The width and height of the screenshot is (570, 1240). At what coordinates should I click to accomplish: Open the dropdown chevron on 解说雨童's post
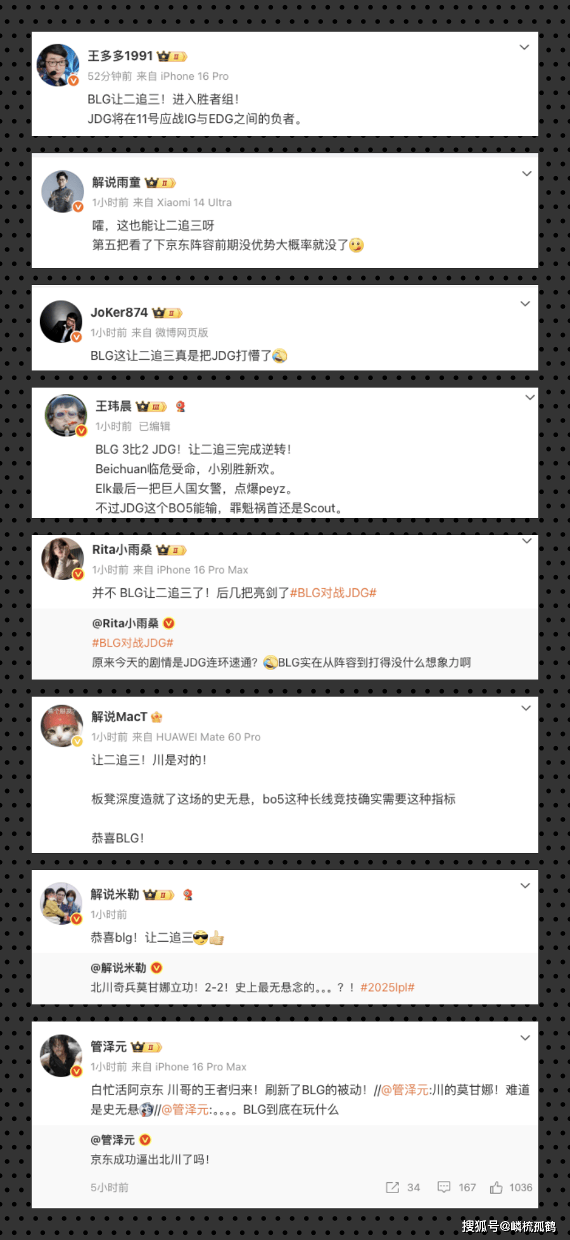pyautogui.click(x=526, y=174)
